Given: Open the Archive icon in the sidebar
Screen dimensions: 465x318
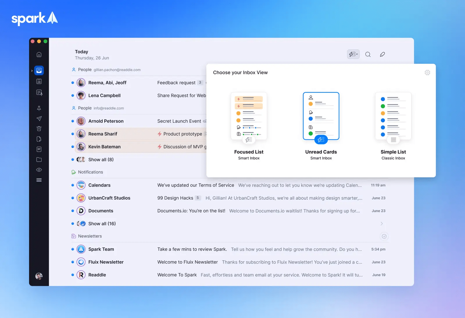Looking at the screenshot, I should [39, 149].
